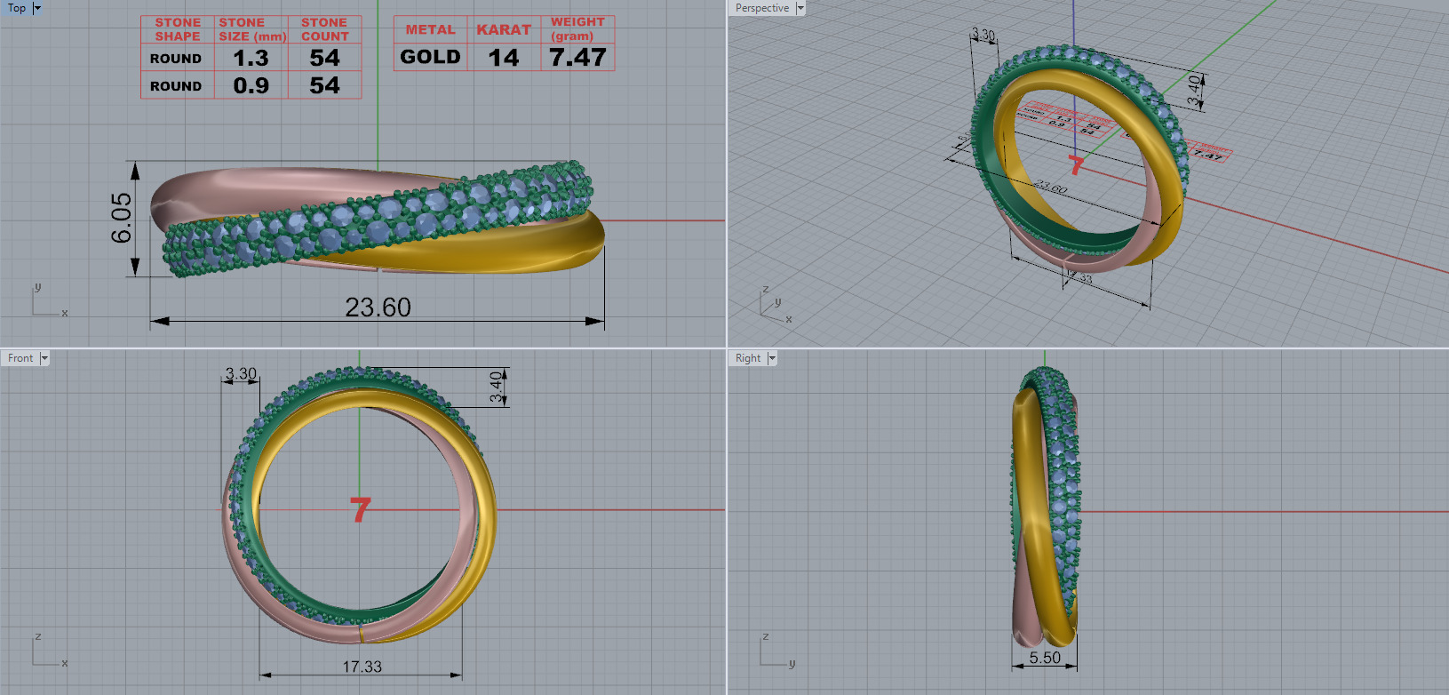Click the STONE SHAPE header cell
The width and height of the screenshot is (1449, 695).
[x=178, y=29]
